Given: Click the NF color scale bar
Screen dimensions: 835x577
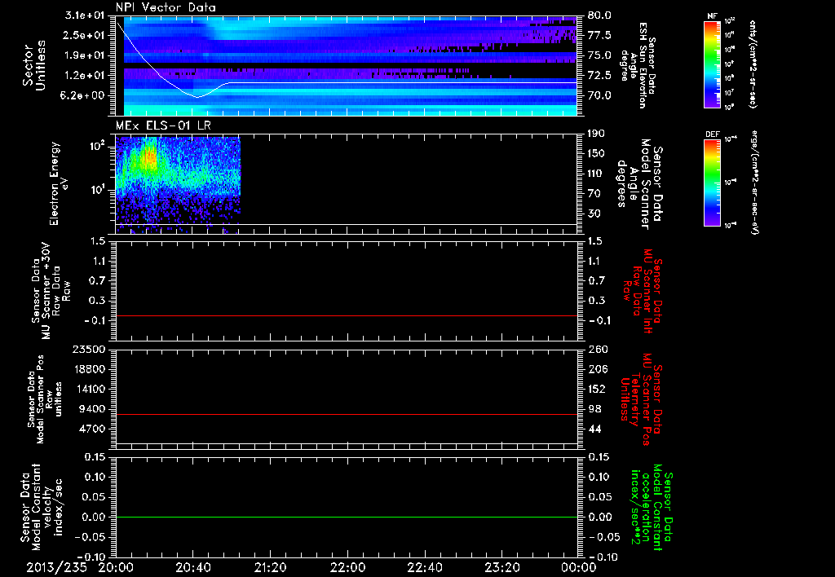Looking at the screenshot, I should click(x=713, y=65).
